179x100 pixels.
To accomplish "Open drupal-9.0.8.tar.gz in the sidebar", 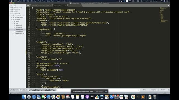I will (x=19, y=33).
